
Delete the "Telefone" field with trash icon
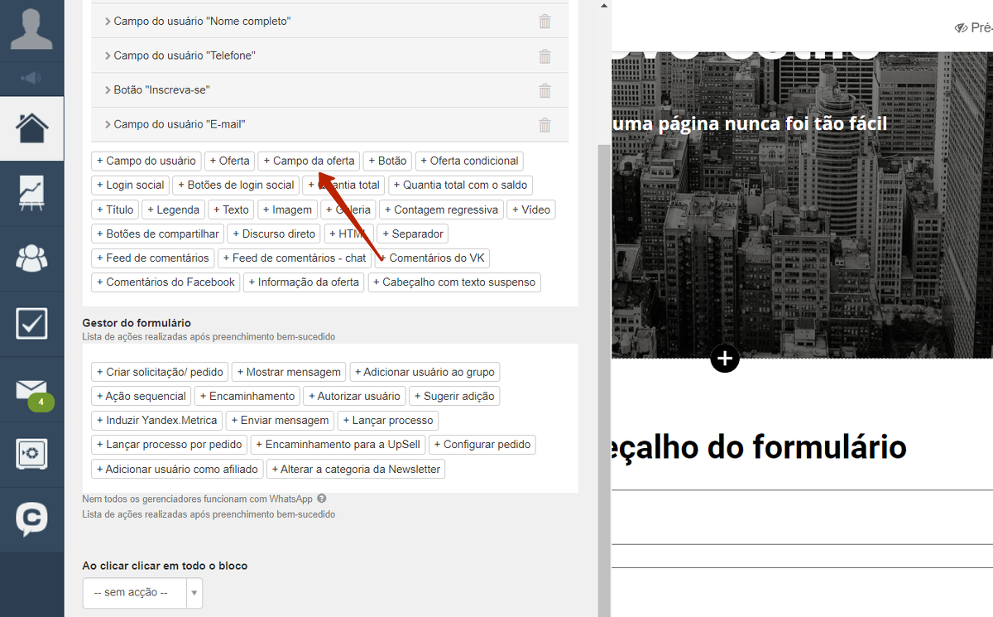(x=544, y=56)
